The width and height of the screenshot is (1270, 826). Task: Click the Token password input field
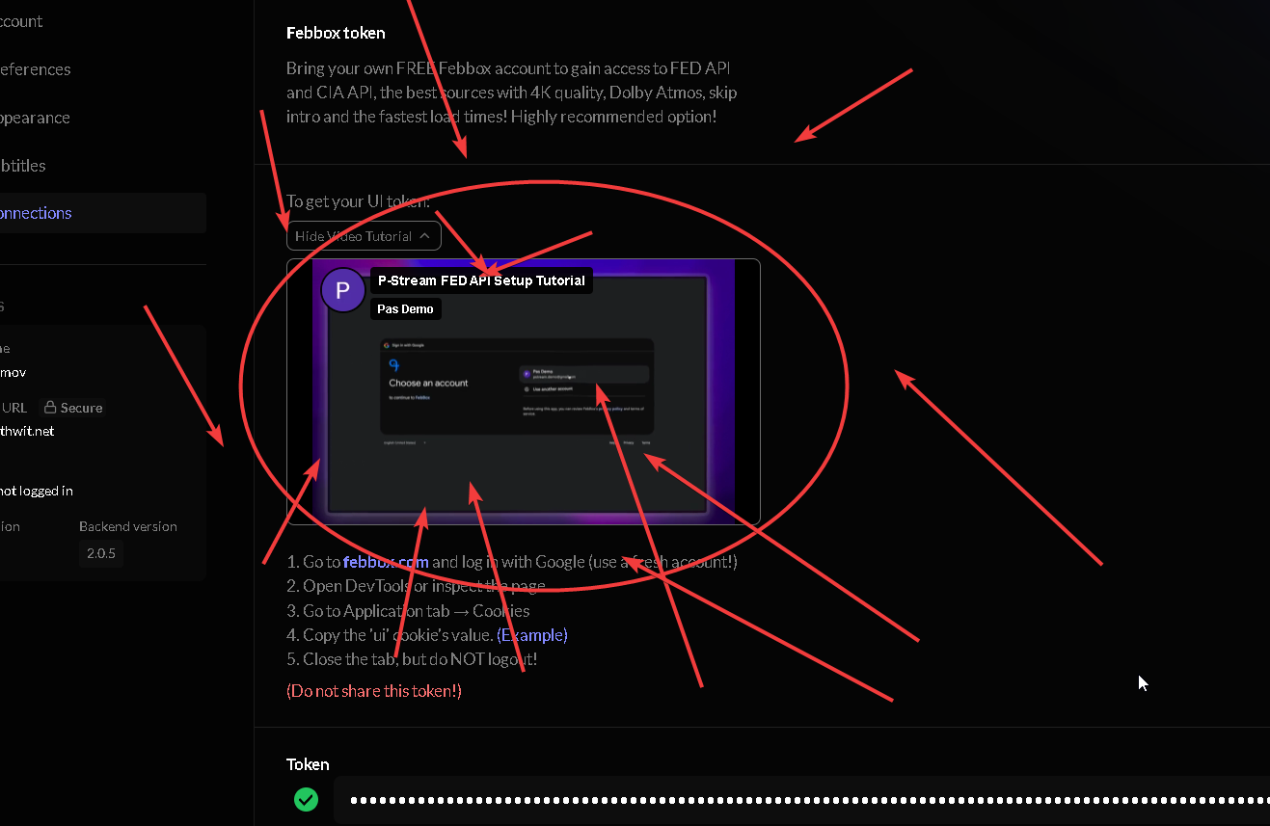pos(801,800)
